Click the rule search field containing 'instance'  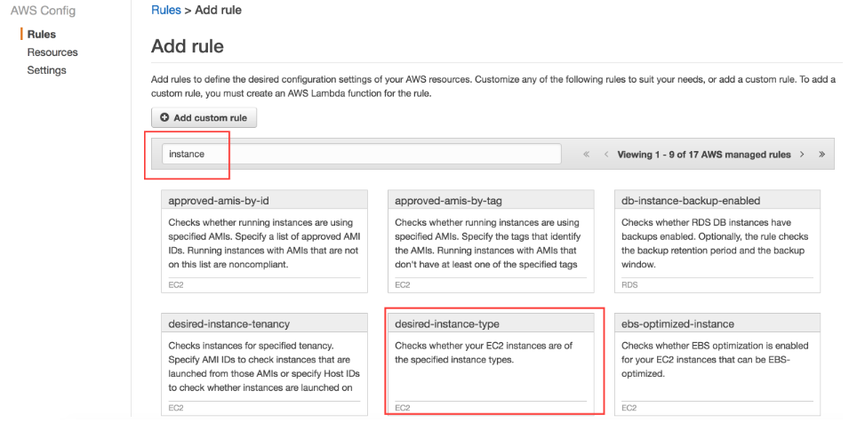point(361,155)
